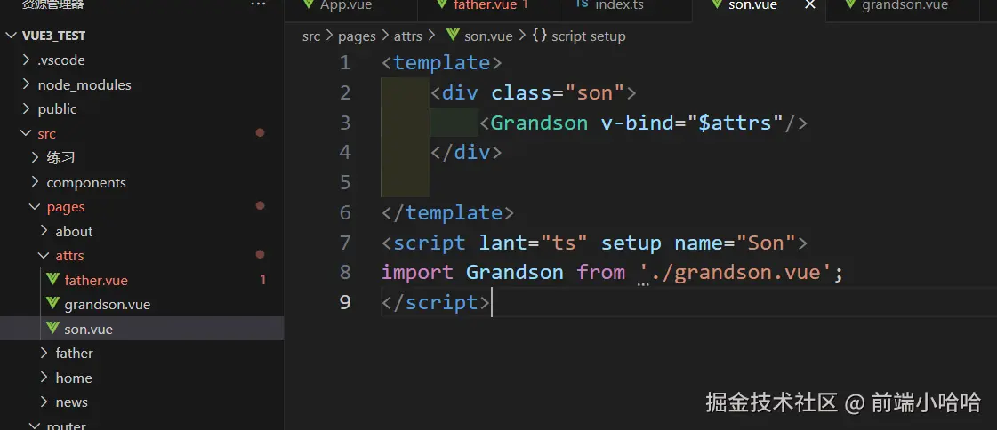
Task: Click the pages breadcrumb segment
Action: click(x=357, y=36)
